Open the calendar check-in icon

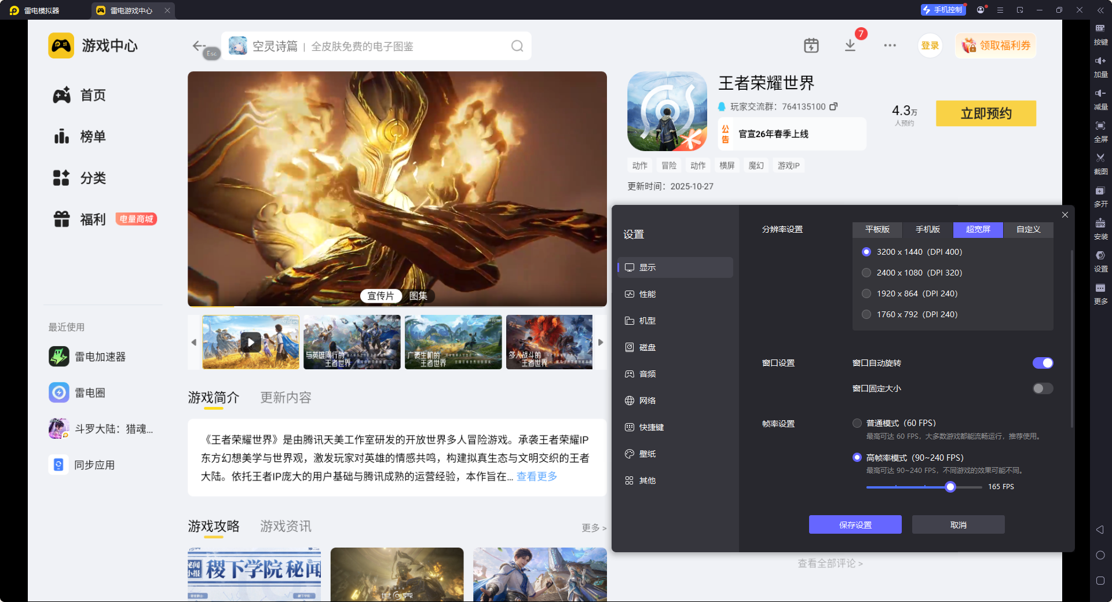(811, 45)
